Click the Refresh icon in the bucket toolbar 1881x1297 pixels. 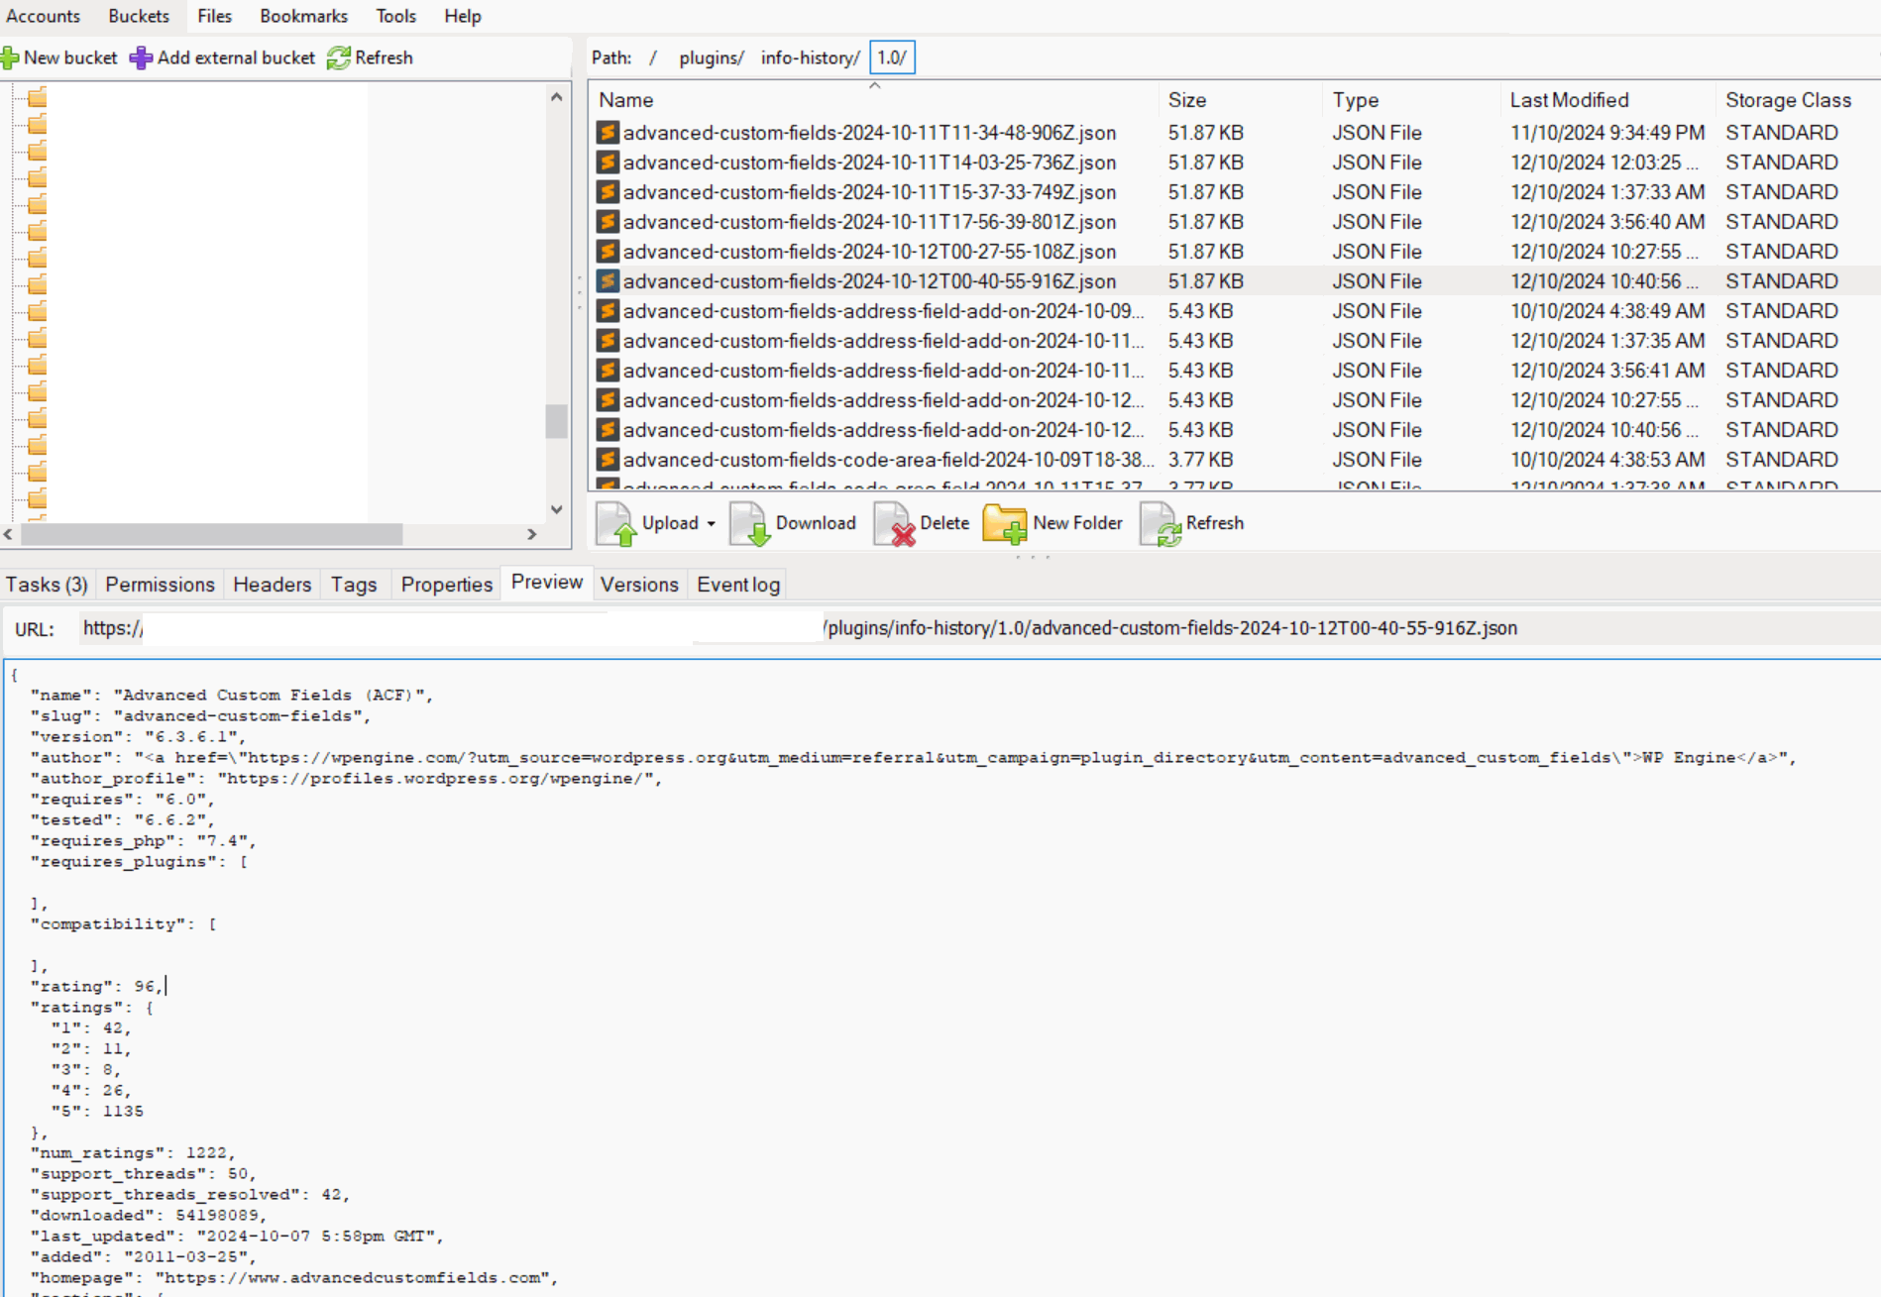(x=339, y=57)
